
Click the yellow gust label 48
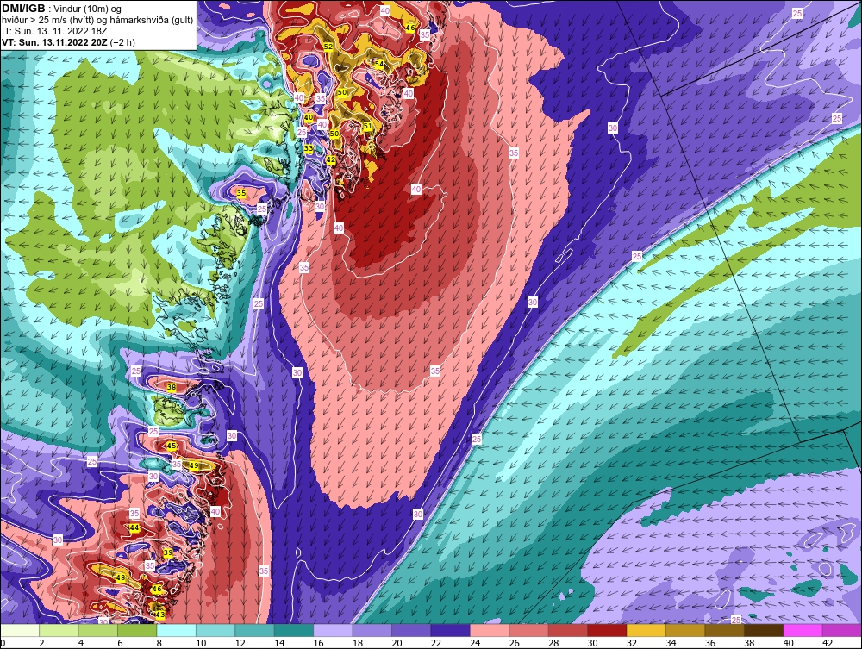pyautogui.click(x=121, y=577)
